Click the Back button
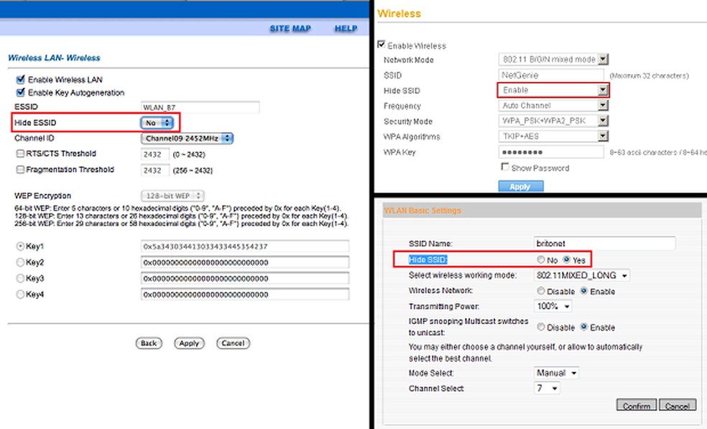Image resolution: width=707 pixels, height=429 pixels. click(149, 343)
